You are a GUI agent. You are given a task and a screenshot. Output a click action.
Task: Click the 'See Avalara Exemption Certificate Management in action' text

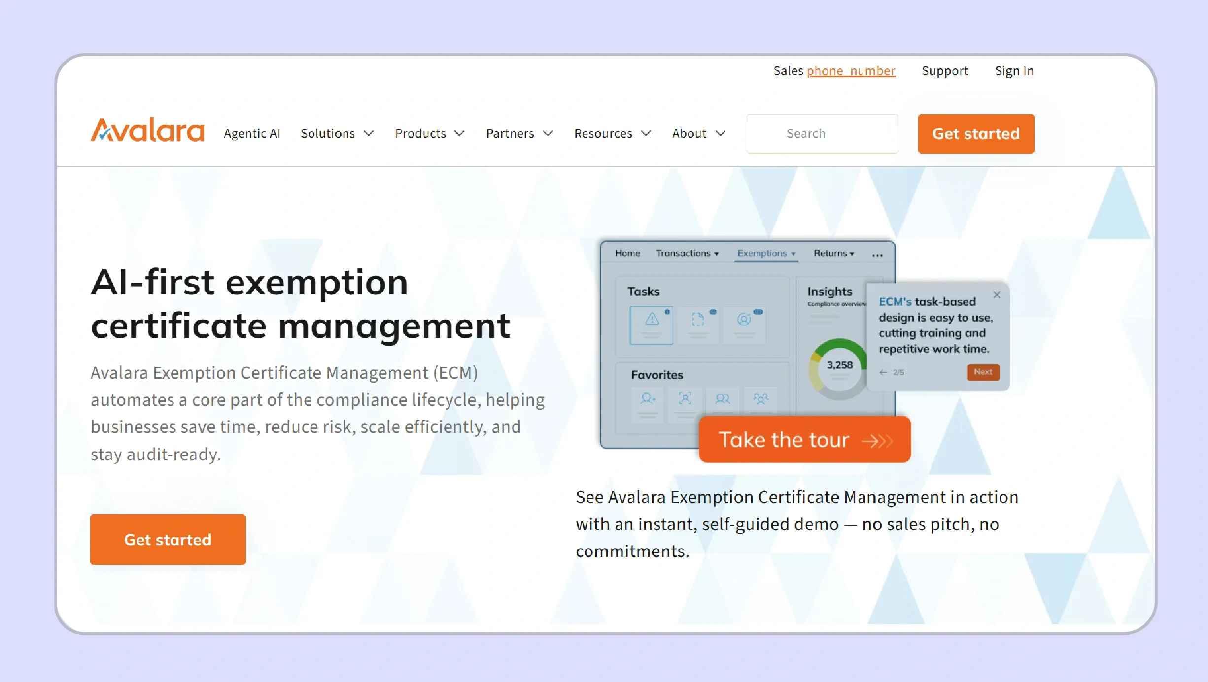click(797, 524)
